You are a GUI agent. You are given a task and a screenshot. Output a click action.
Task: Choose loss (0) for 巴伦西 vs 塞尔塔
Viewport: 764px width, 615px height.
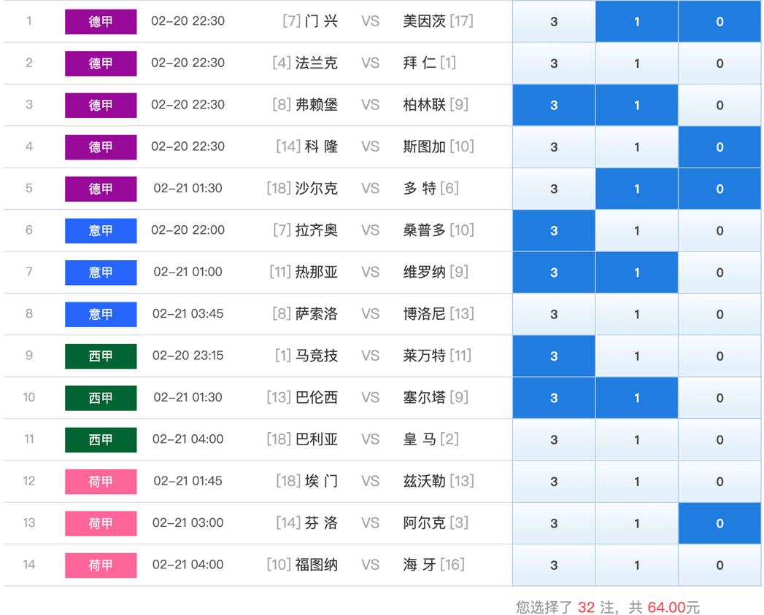click(x=719, y=398)
